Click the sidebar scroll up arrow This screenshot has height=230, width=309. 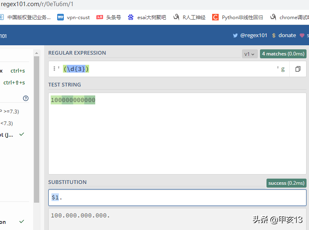click(36, 53)
